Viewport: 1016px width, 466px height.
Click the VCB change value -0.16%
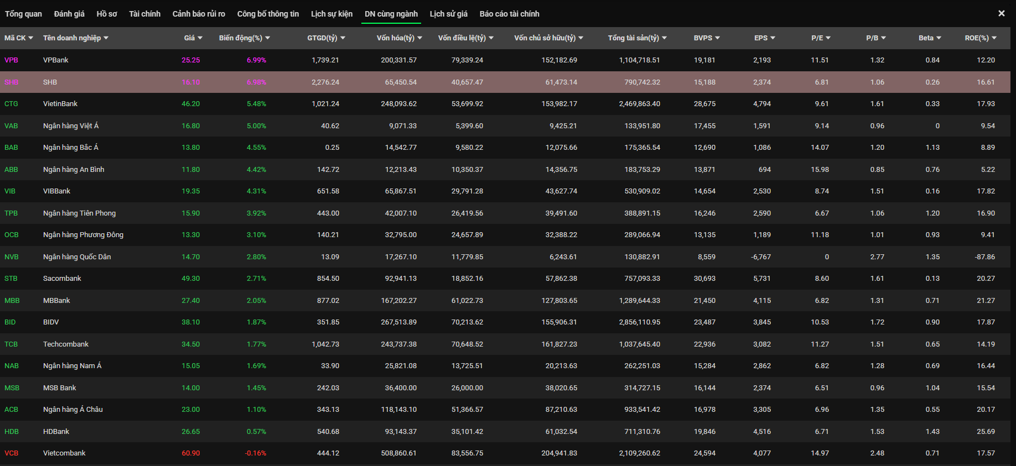pyautogui.click(x=256, y=453)
